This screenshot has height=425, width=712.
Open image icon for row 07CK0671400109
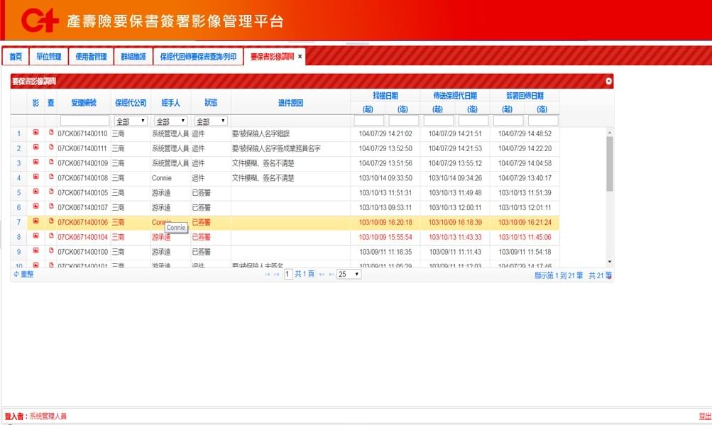(x=36, y=162)
